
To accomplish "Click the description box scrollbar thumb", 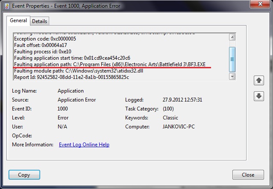I will (x=232, y=59).
